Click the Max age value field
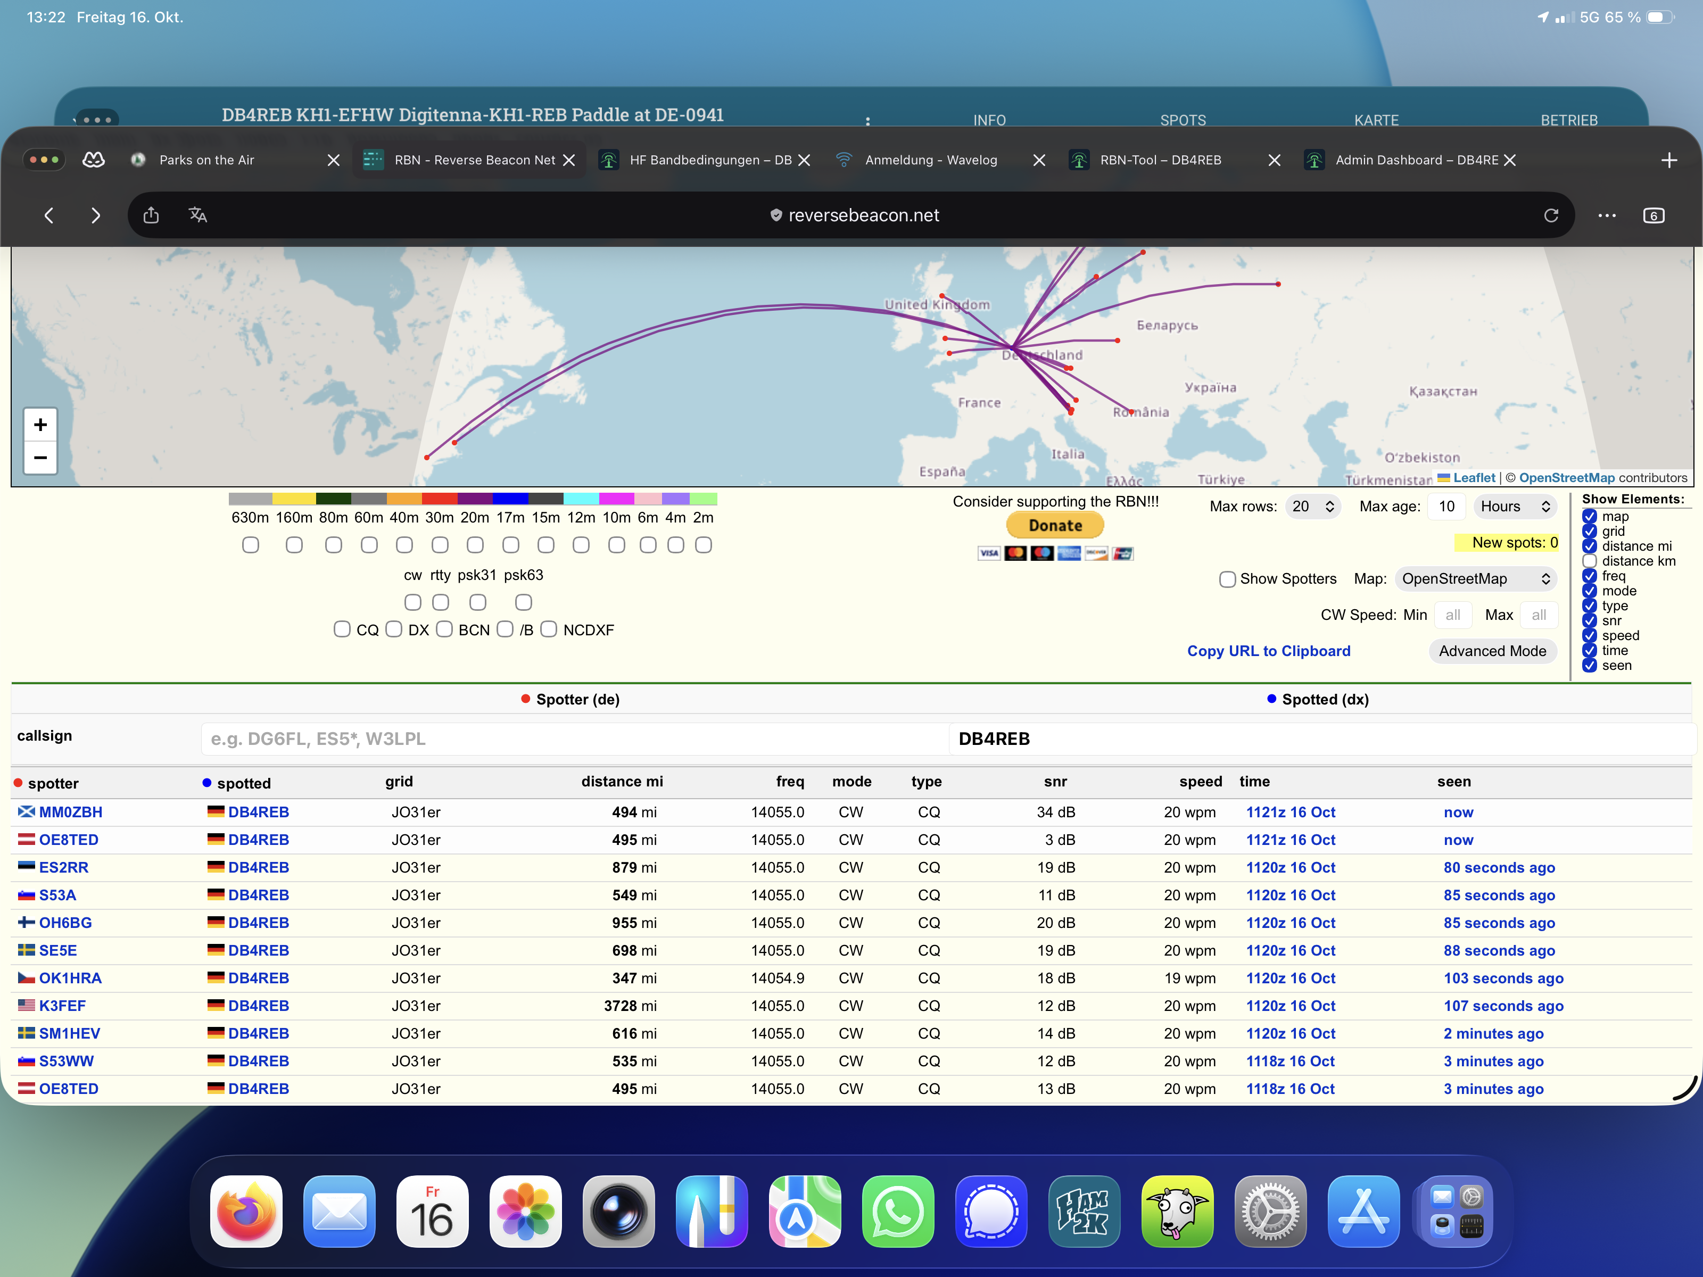Screen dimensions: 1703x1277 tap(1446, 507)
